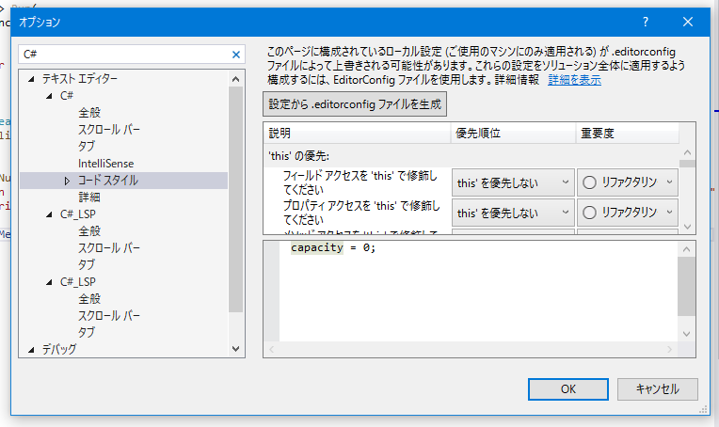
Task: Select 全般 under C#
Action: point(89,113)
